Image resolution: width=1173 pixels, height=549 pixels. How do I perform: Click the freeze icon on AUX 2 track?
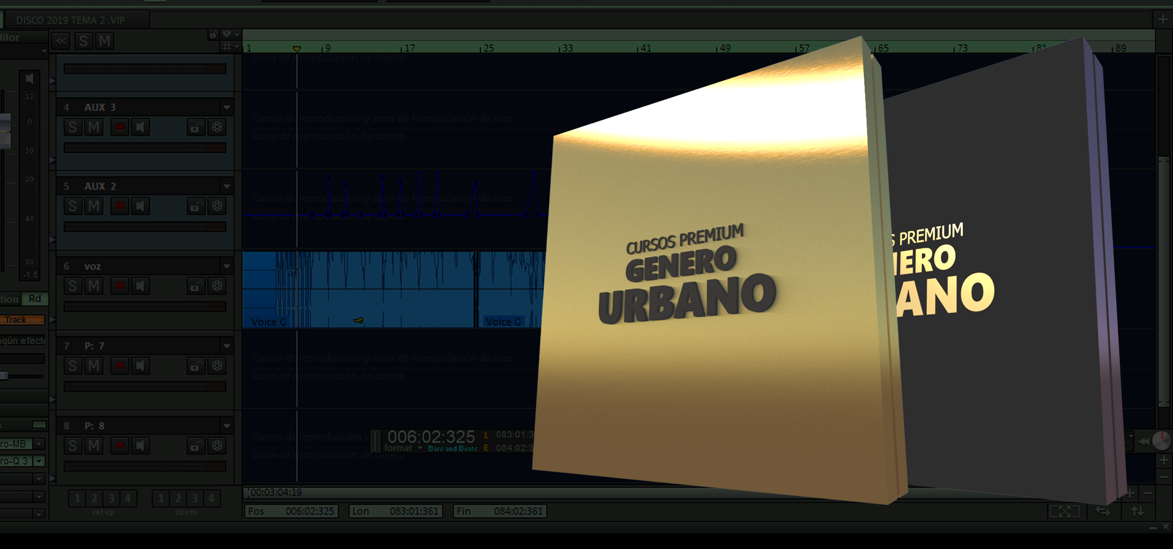coord(217,206)
